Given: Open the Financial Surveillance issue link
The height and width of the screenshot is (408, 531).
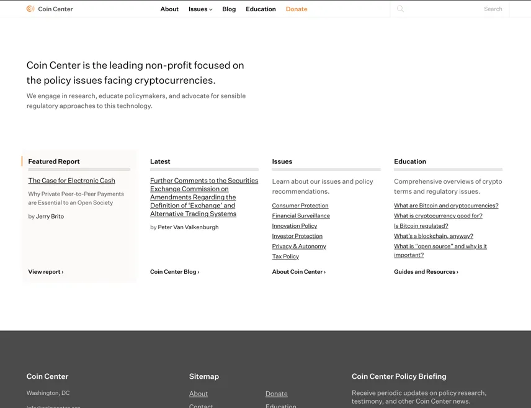Looking at the screenshot, I should coord(301,215).
